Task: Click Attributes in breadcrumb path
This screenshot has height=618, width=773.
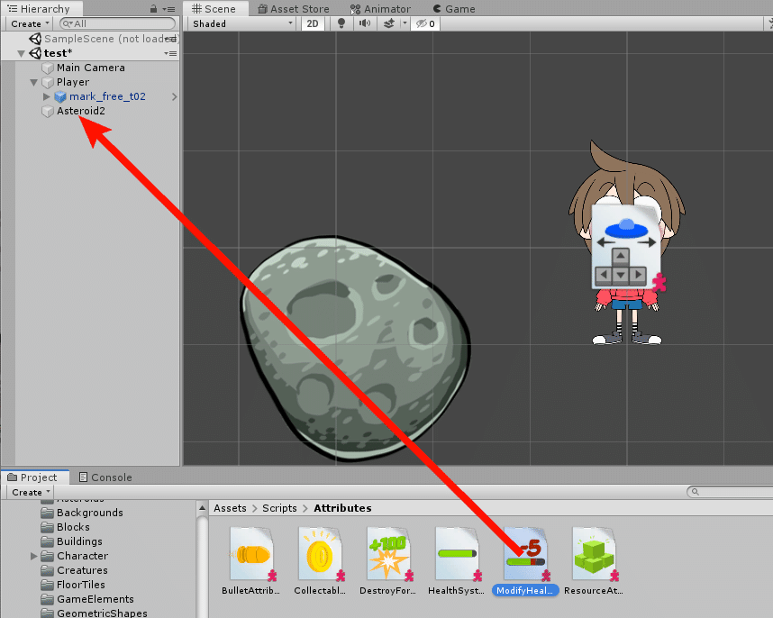Action: click(x=342, y=508)
